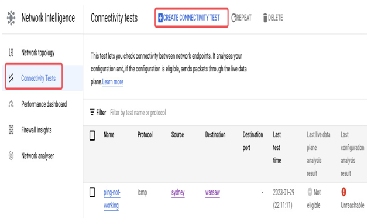Viewport: 371px width, 218px height.
Task: Click the red Unreachable error icon
Action: click(x=343, y=192)
